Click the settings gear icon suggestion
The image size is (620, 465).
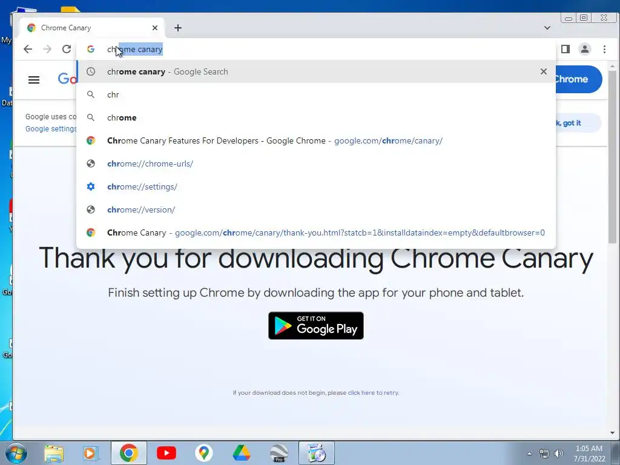[91, 186]
